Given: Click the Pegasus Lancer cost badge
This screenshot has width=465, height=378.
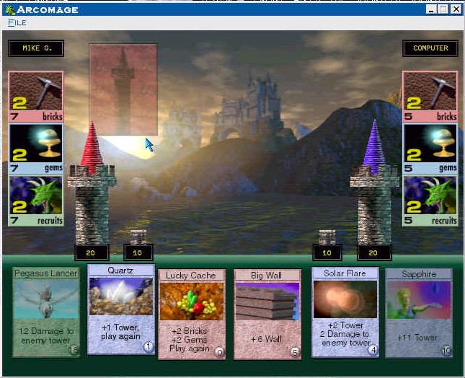Looking at the screenshot, I should pyautogui.click(x=74, y=350).
